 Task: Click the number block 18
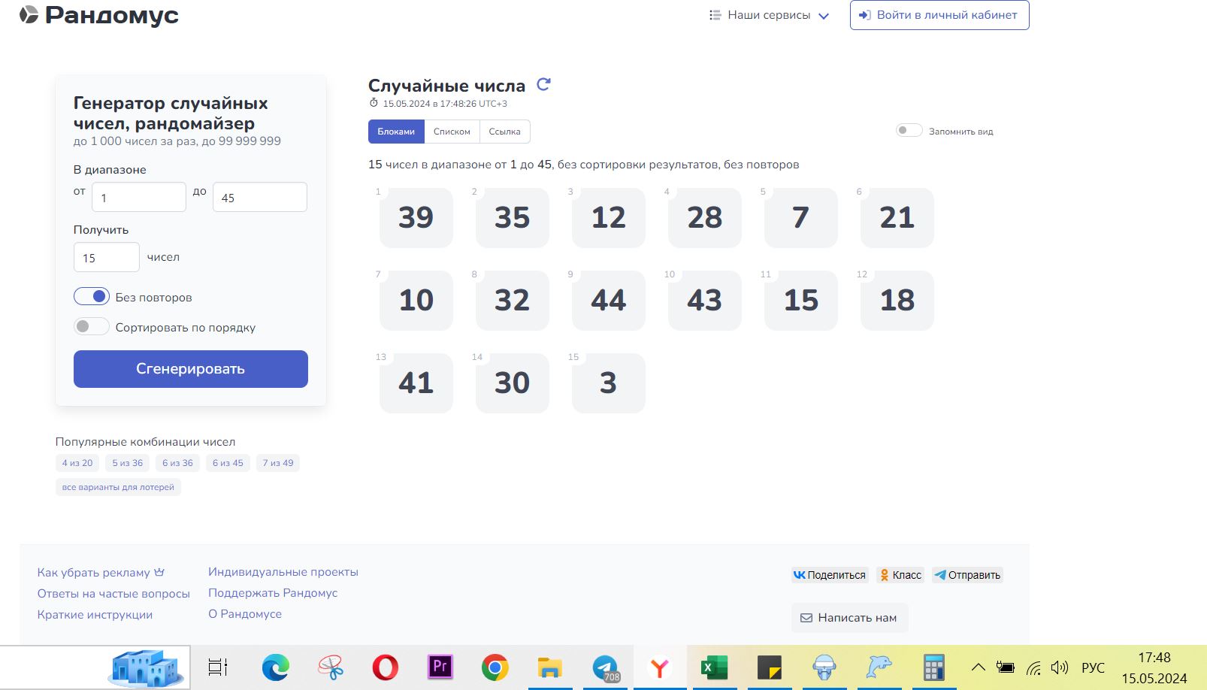click(897, 301)
